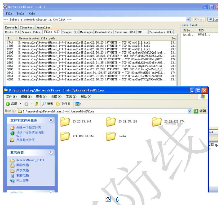Select file row with frame 4086
221x205 pixels.
pos(91,79)
